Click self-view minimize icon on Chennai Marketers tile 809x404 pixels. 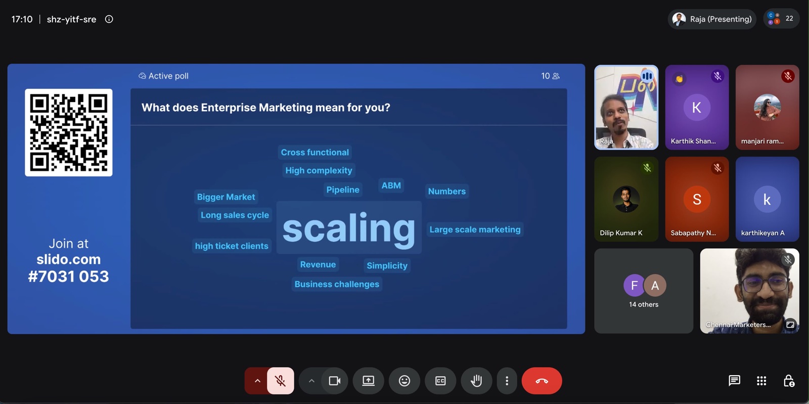coord(790,324)
